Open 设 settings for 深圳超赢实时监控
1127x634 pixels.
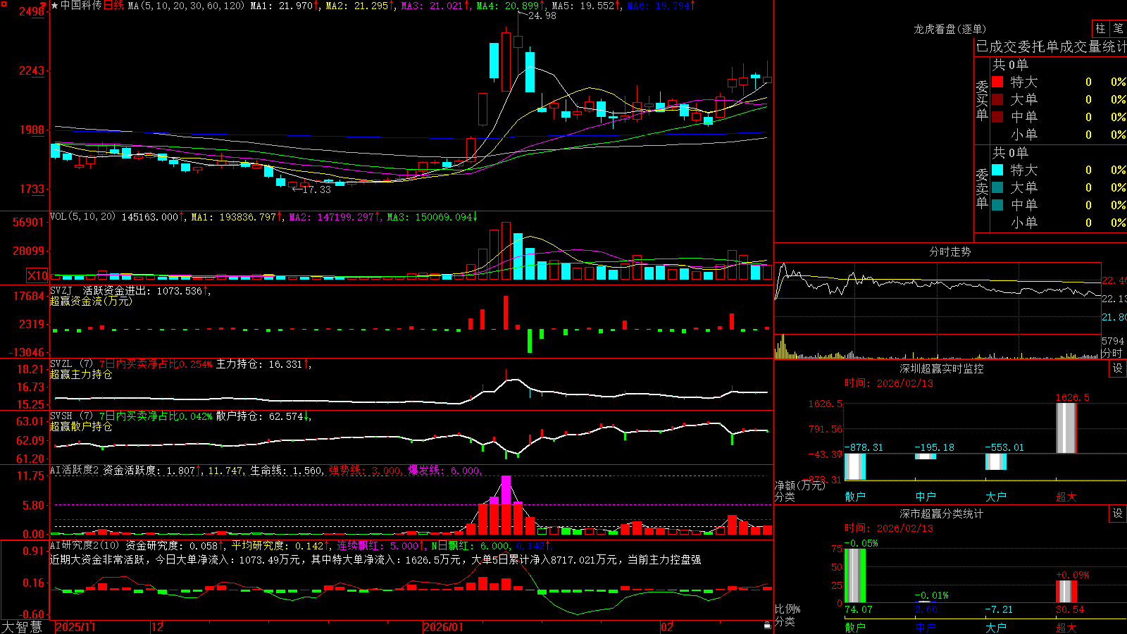click(1118, 368)
